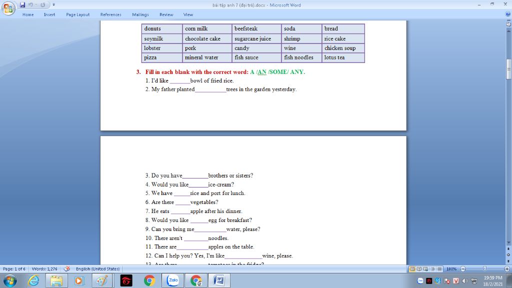Open the clock showing 19:59 PM
The image size is (512, 288).
(x=492, y=281)
